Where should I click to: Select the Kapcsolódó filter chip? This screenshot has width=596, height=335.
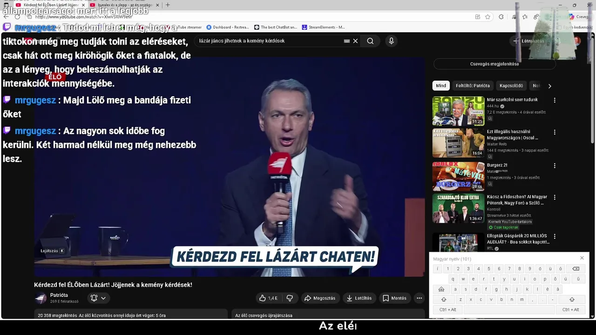[x=511, y=86]
